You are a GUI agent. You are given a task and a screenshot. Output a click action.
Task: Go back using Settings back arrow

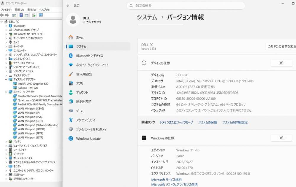point(68,6)
